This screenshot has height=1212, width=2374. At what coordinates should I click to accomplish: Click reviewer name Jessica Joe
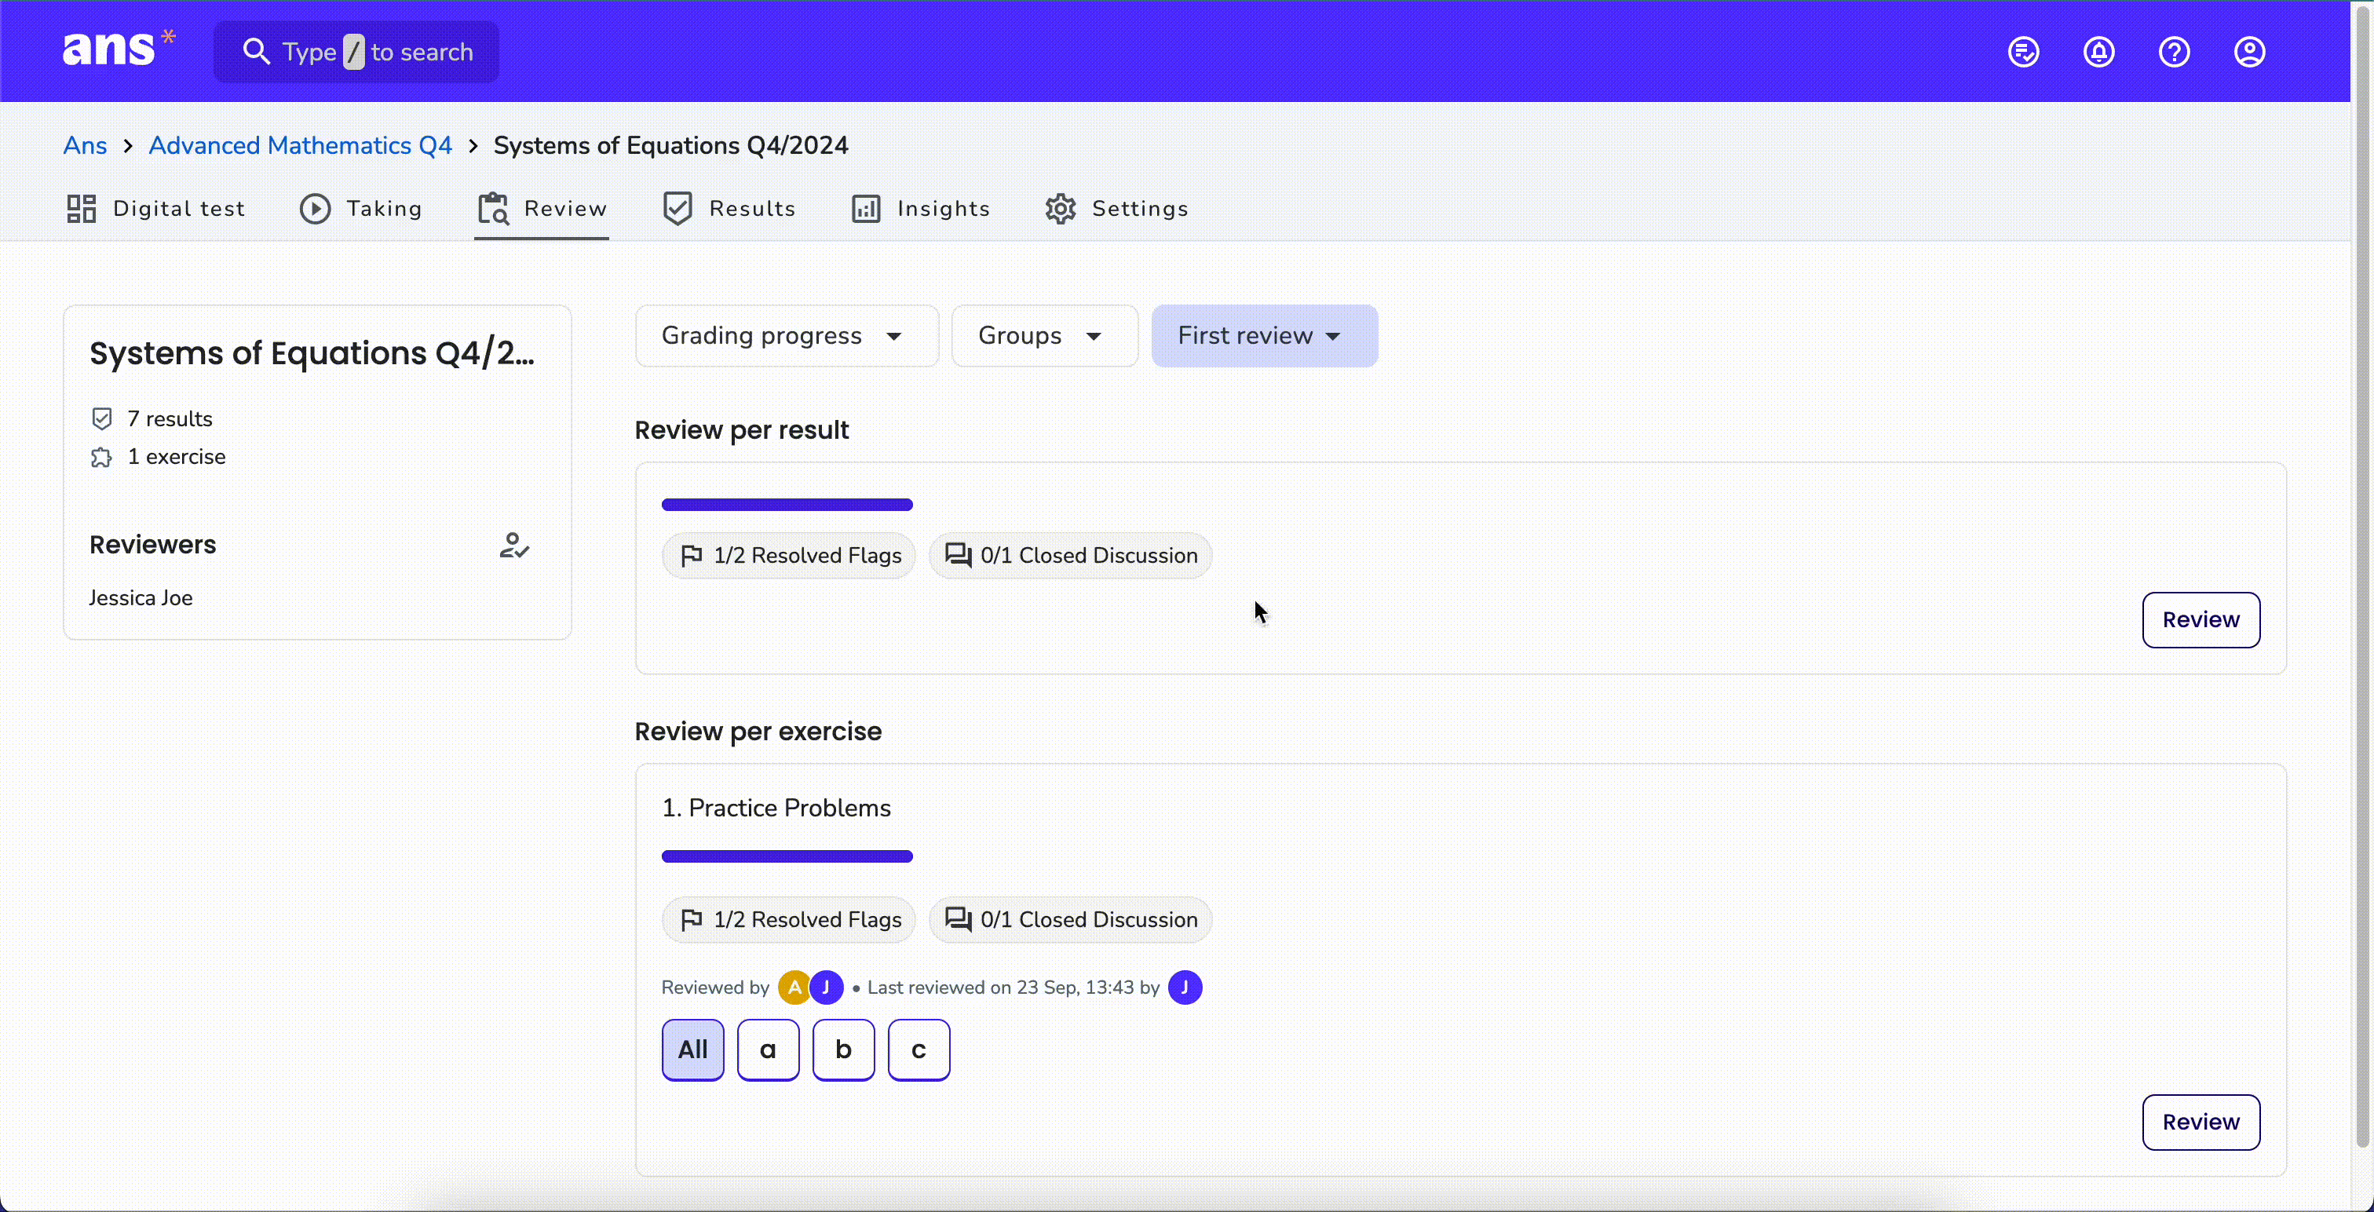141,598
